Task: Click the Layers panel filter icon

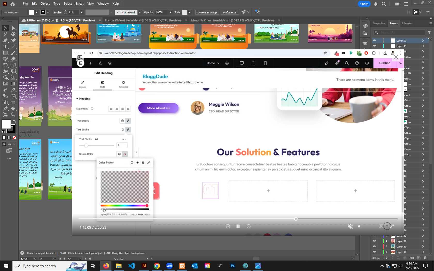Action: [429, 32]
